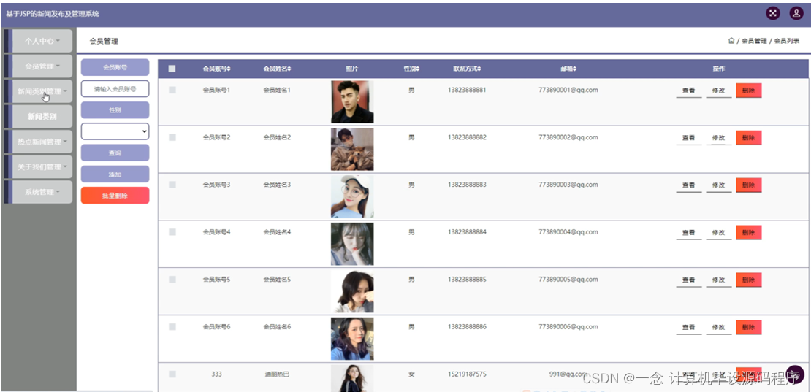This screenshot has height=392, width=811.
Task: Click 修改 for 会员账号4
Action: (719, 232)
